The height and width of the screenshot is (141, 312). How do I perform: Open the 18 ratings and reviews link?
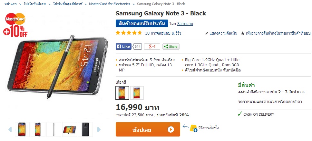163,33
